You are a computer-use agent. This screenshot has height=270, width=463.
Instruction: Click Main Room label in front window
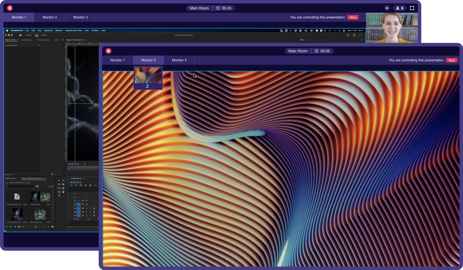tap(298, 51)
